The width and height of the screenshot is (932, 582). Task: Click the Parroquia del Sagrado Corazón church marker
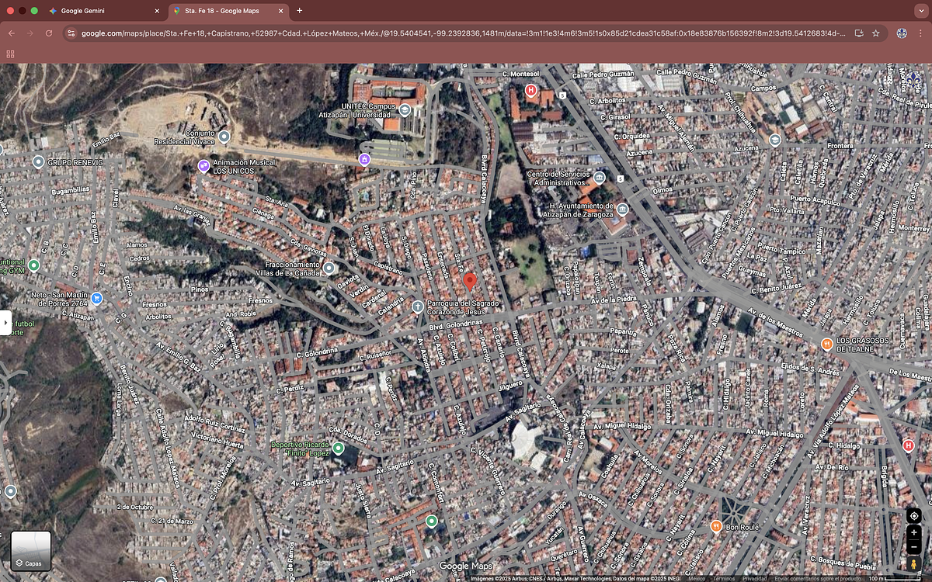pos(418,307)
